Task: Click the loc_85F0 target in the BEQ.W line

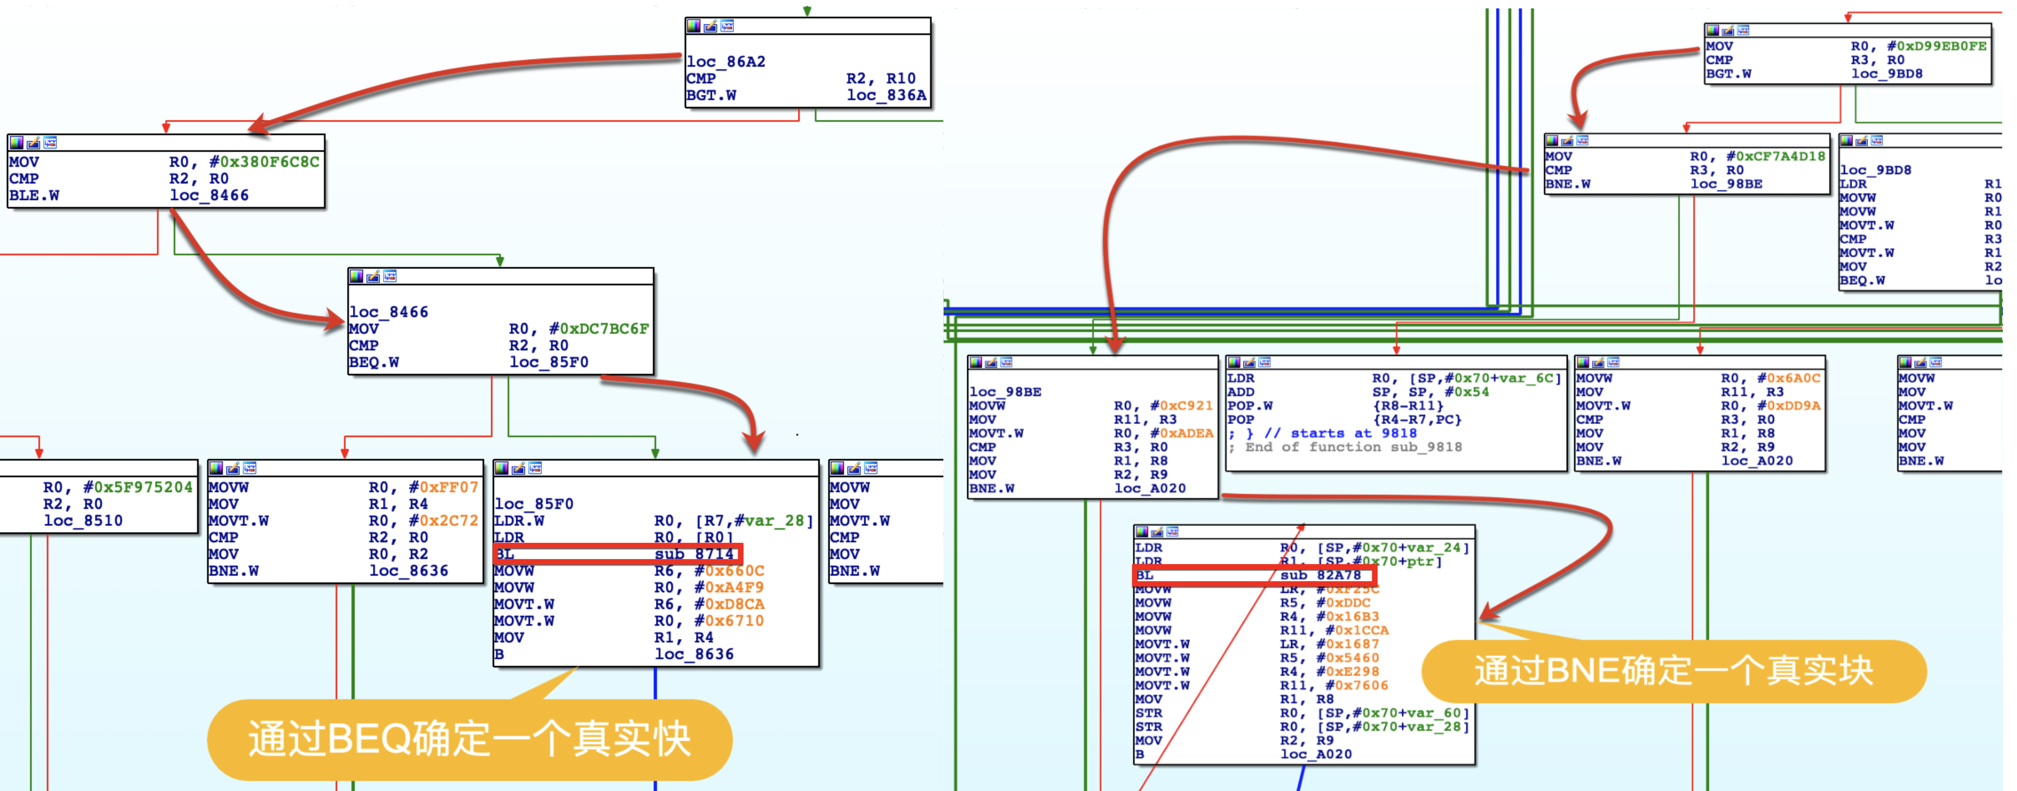Action: 549,362
